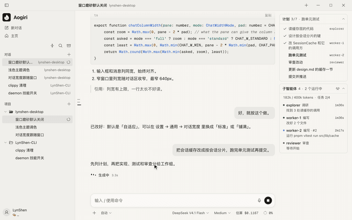Select clippy 清理 under LynShen-CLI project
Image resolution: width=352 pixels, height=220 pixels.
point(37,151)
